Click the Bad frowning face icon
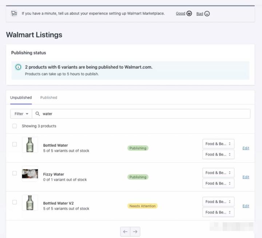The image size is (262, 238). coord(207,13)
